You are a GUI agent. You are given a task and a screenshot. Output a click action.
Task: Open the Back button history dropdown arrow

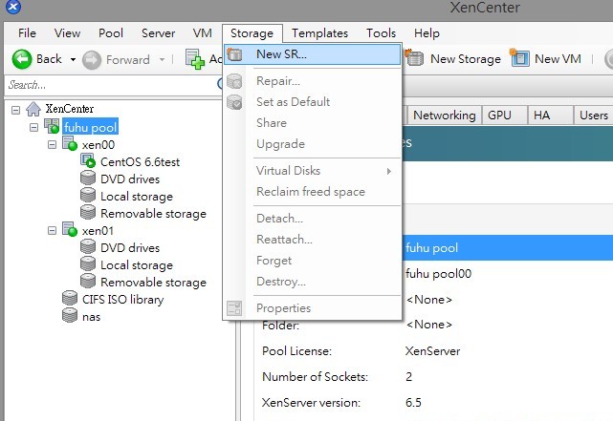point(73,60)
